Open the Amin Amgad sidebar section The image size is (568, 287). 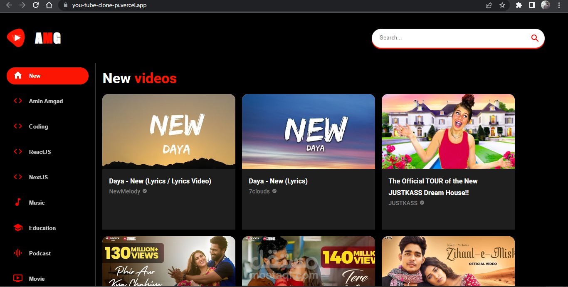pos(45,101)
